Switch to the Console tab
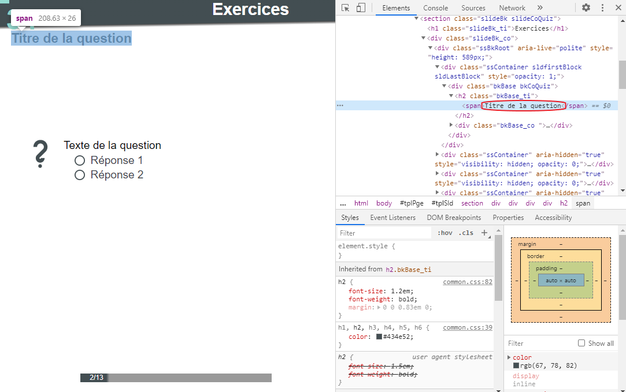626x392 pixels. (435, 8)
